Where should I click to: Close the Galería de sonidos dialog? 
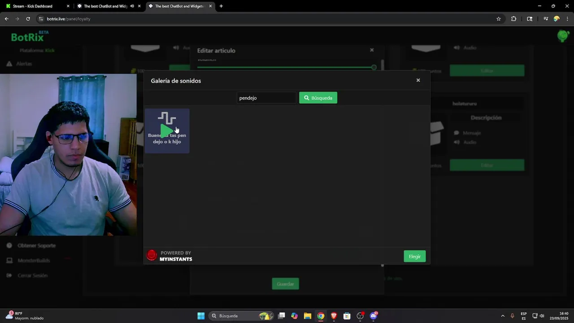[x=418, y=80]
